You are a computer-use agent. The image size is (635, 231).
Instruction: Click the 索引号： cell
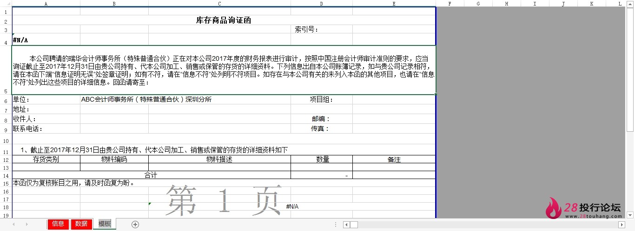[x=322, y=30]
